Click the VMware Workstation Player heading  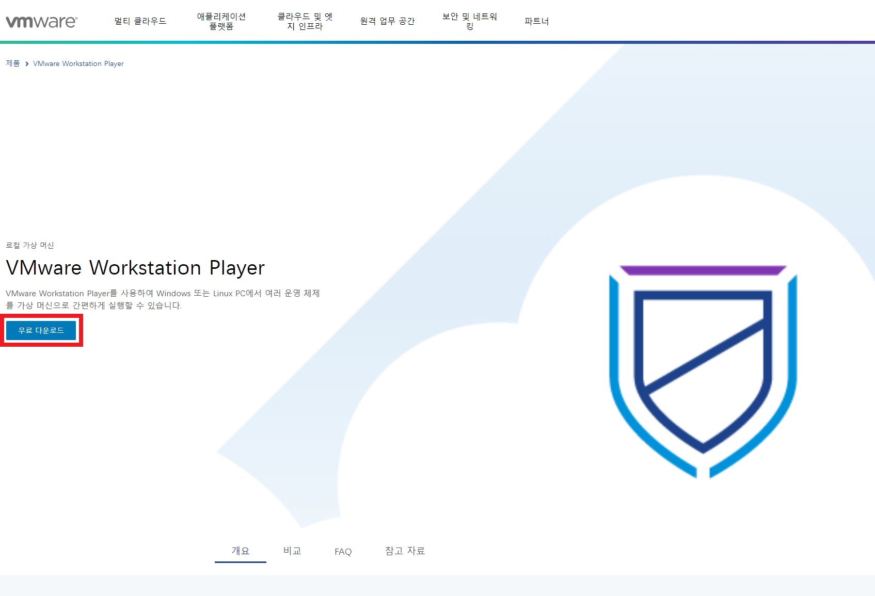click(135, 268)
